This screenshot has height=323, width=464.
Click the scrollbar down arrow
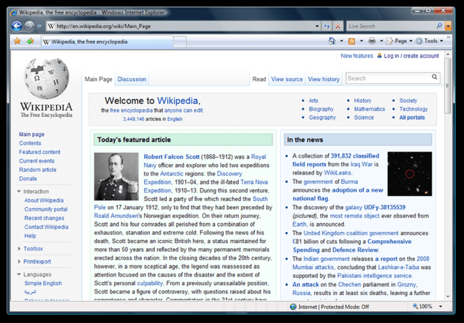pos(448,296)
